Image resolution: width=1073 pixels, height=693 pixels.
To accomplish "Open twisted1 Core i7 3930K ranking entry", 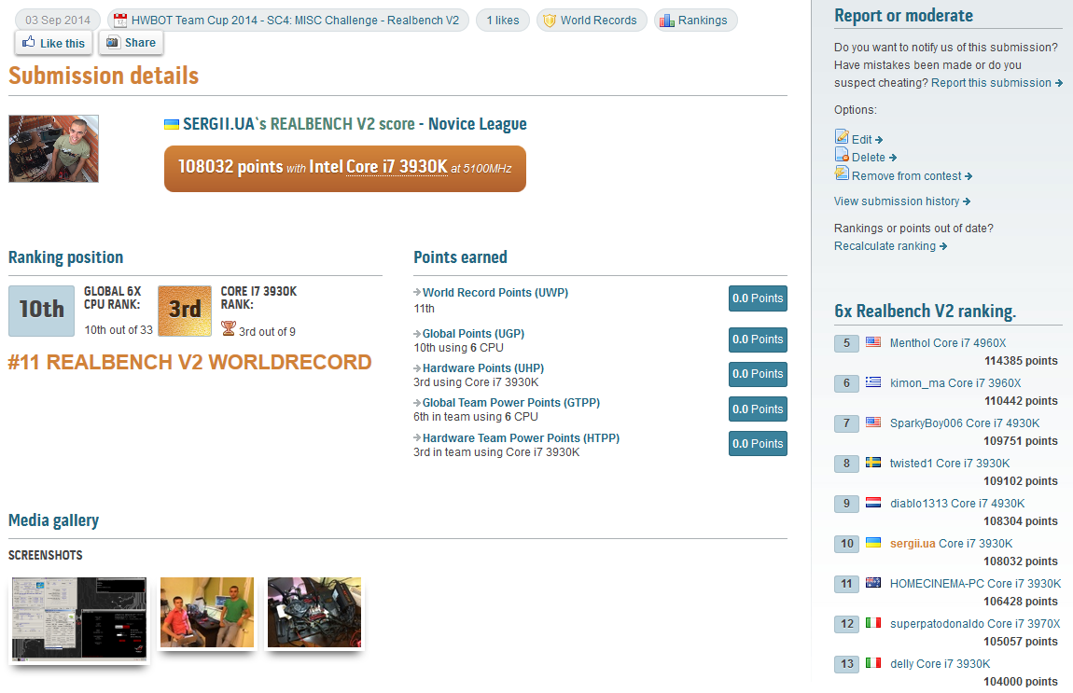I will click(x=950, y=464).
